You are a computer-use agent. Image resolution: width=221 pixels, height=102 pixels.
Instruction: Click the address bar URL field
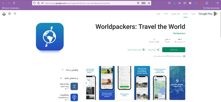(90, 3)
